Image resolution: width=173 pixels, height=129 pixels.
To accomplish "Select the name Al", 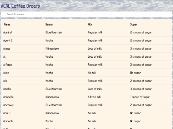I will pyautogui.click(x=4, y=57).
